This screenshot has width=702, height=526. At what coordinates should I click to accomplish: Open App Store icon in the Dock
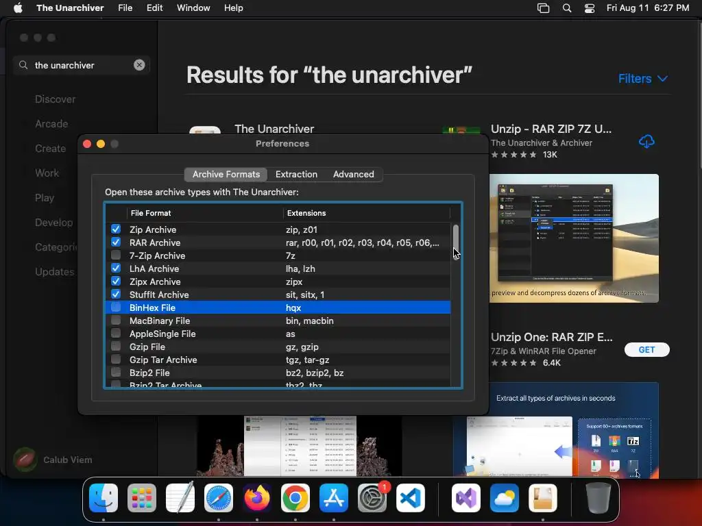tap(334, 498)
